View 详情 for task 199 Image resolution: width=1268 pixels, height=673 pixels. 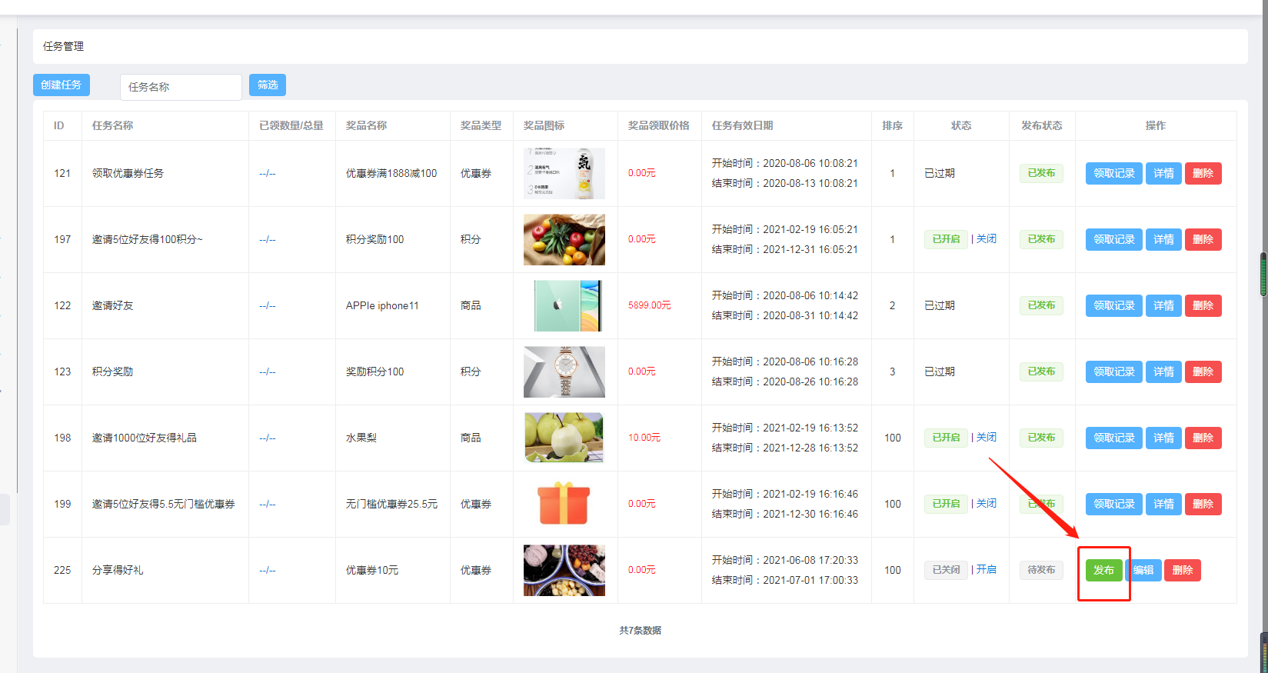(x=1163, y=504)
